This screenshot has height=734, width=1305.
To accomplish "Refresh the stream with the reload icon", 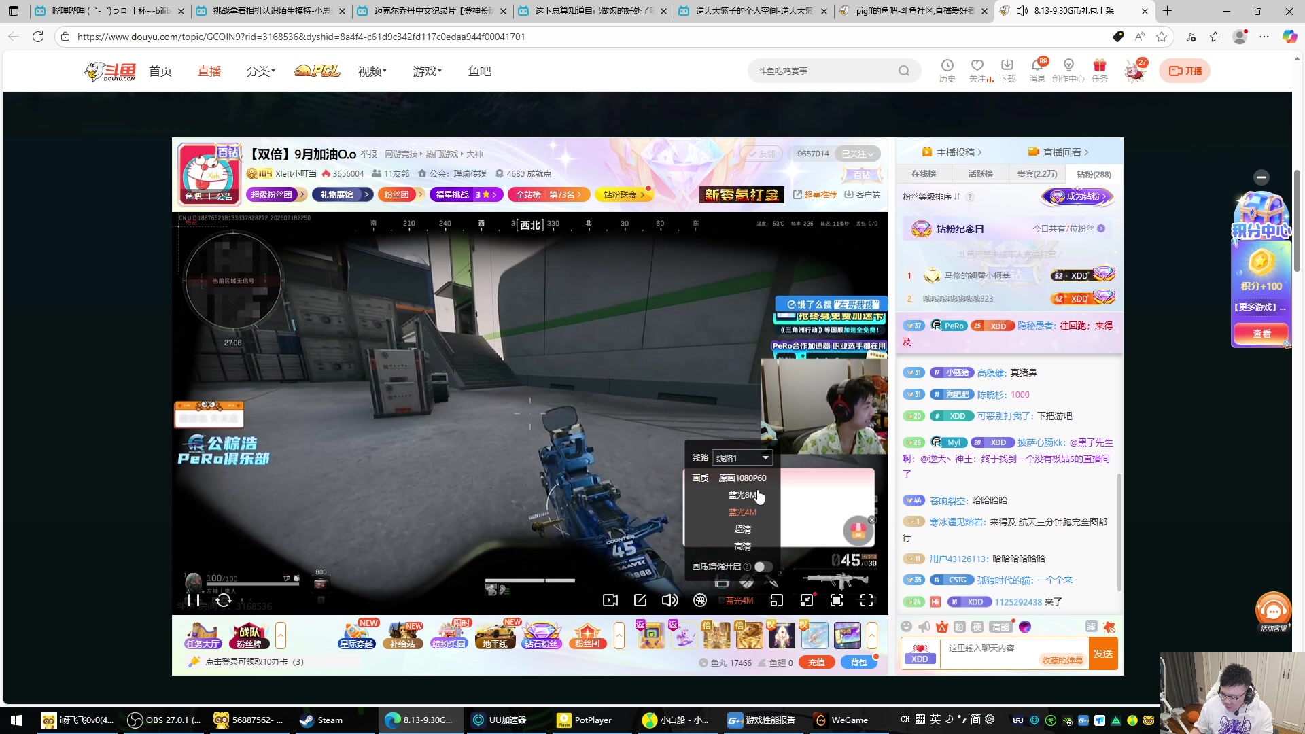I will click(224, 600).
